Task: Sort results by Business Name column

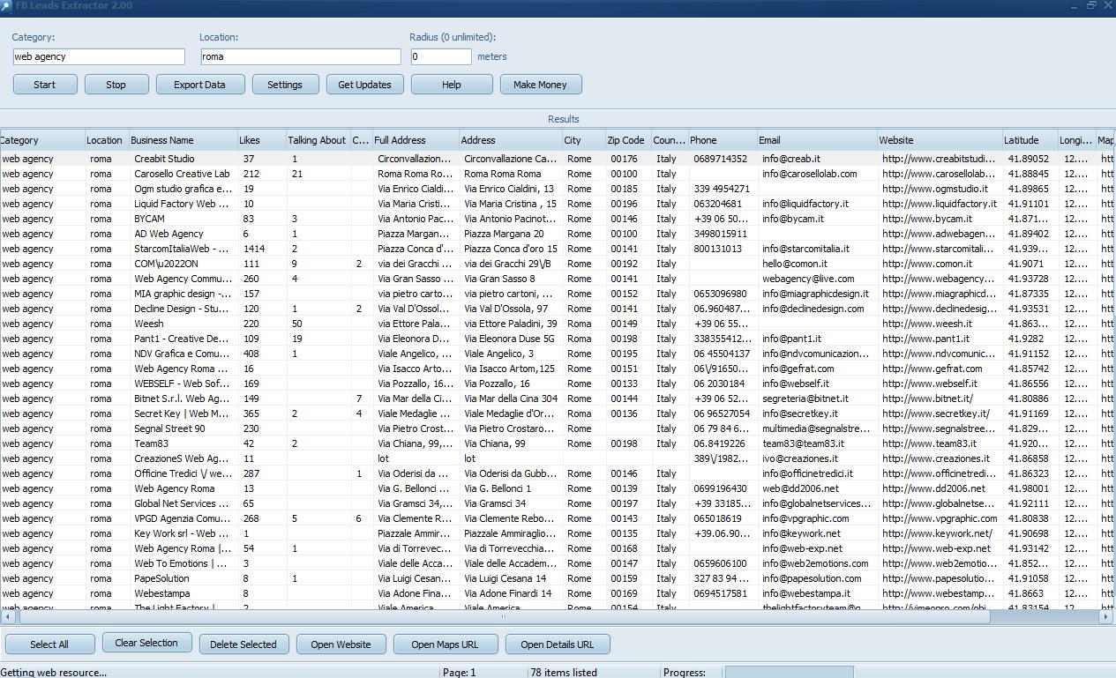Action: point(183,140)
